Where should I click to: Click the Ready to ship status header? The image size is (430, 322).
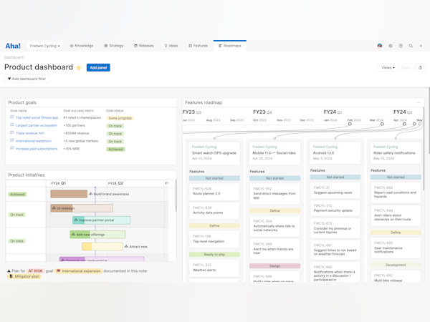coord(214,254)
